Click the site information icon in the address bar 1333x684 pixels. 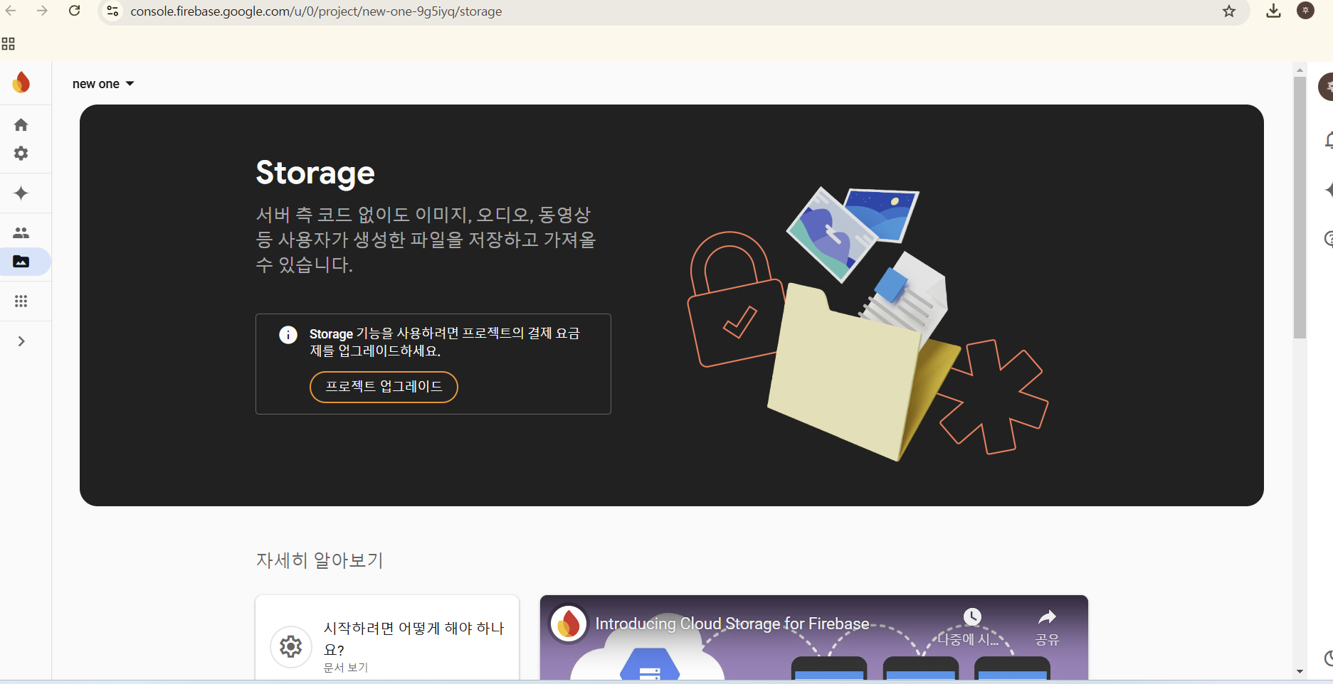112,11
